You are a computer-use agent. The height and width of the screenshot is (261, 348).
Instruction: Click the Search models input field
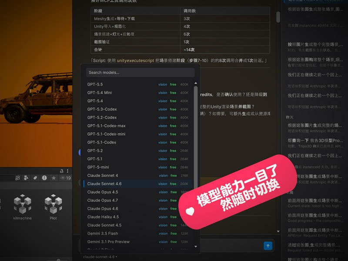point(140,72)
